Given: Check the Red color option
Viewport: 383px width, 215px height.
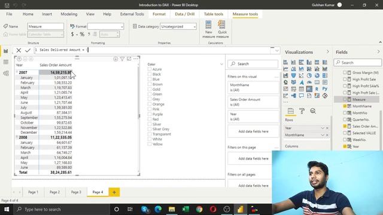Looking at the screenshot, I should 150,119.
